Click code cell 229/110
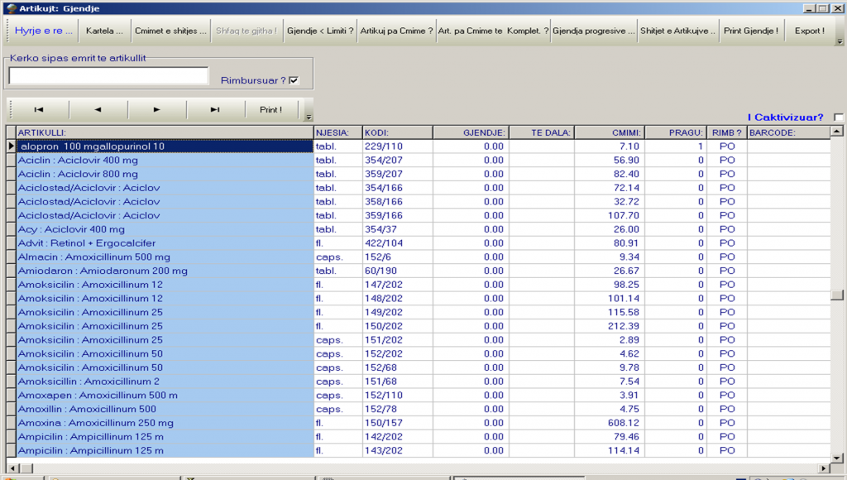The image size is (847, 480). point(398,146)
